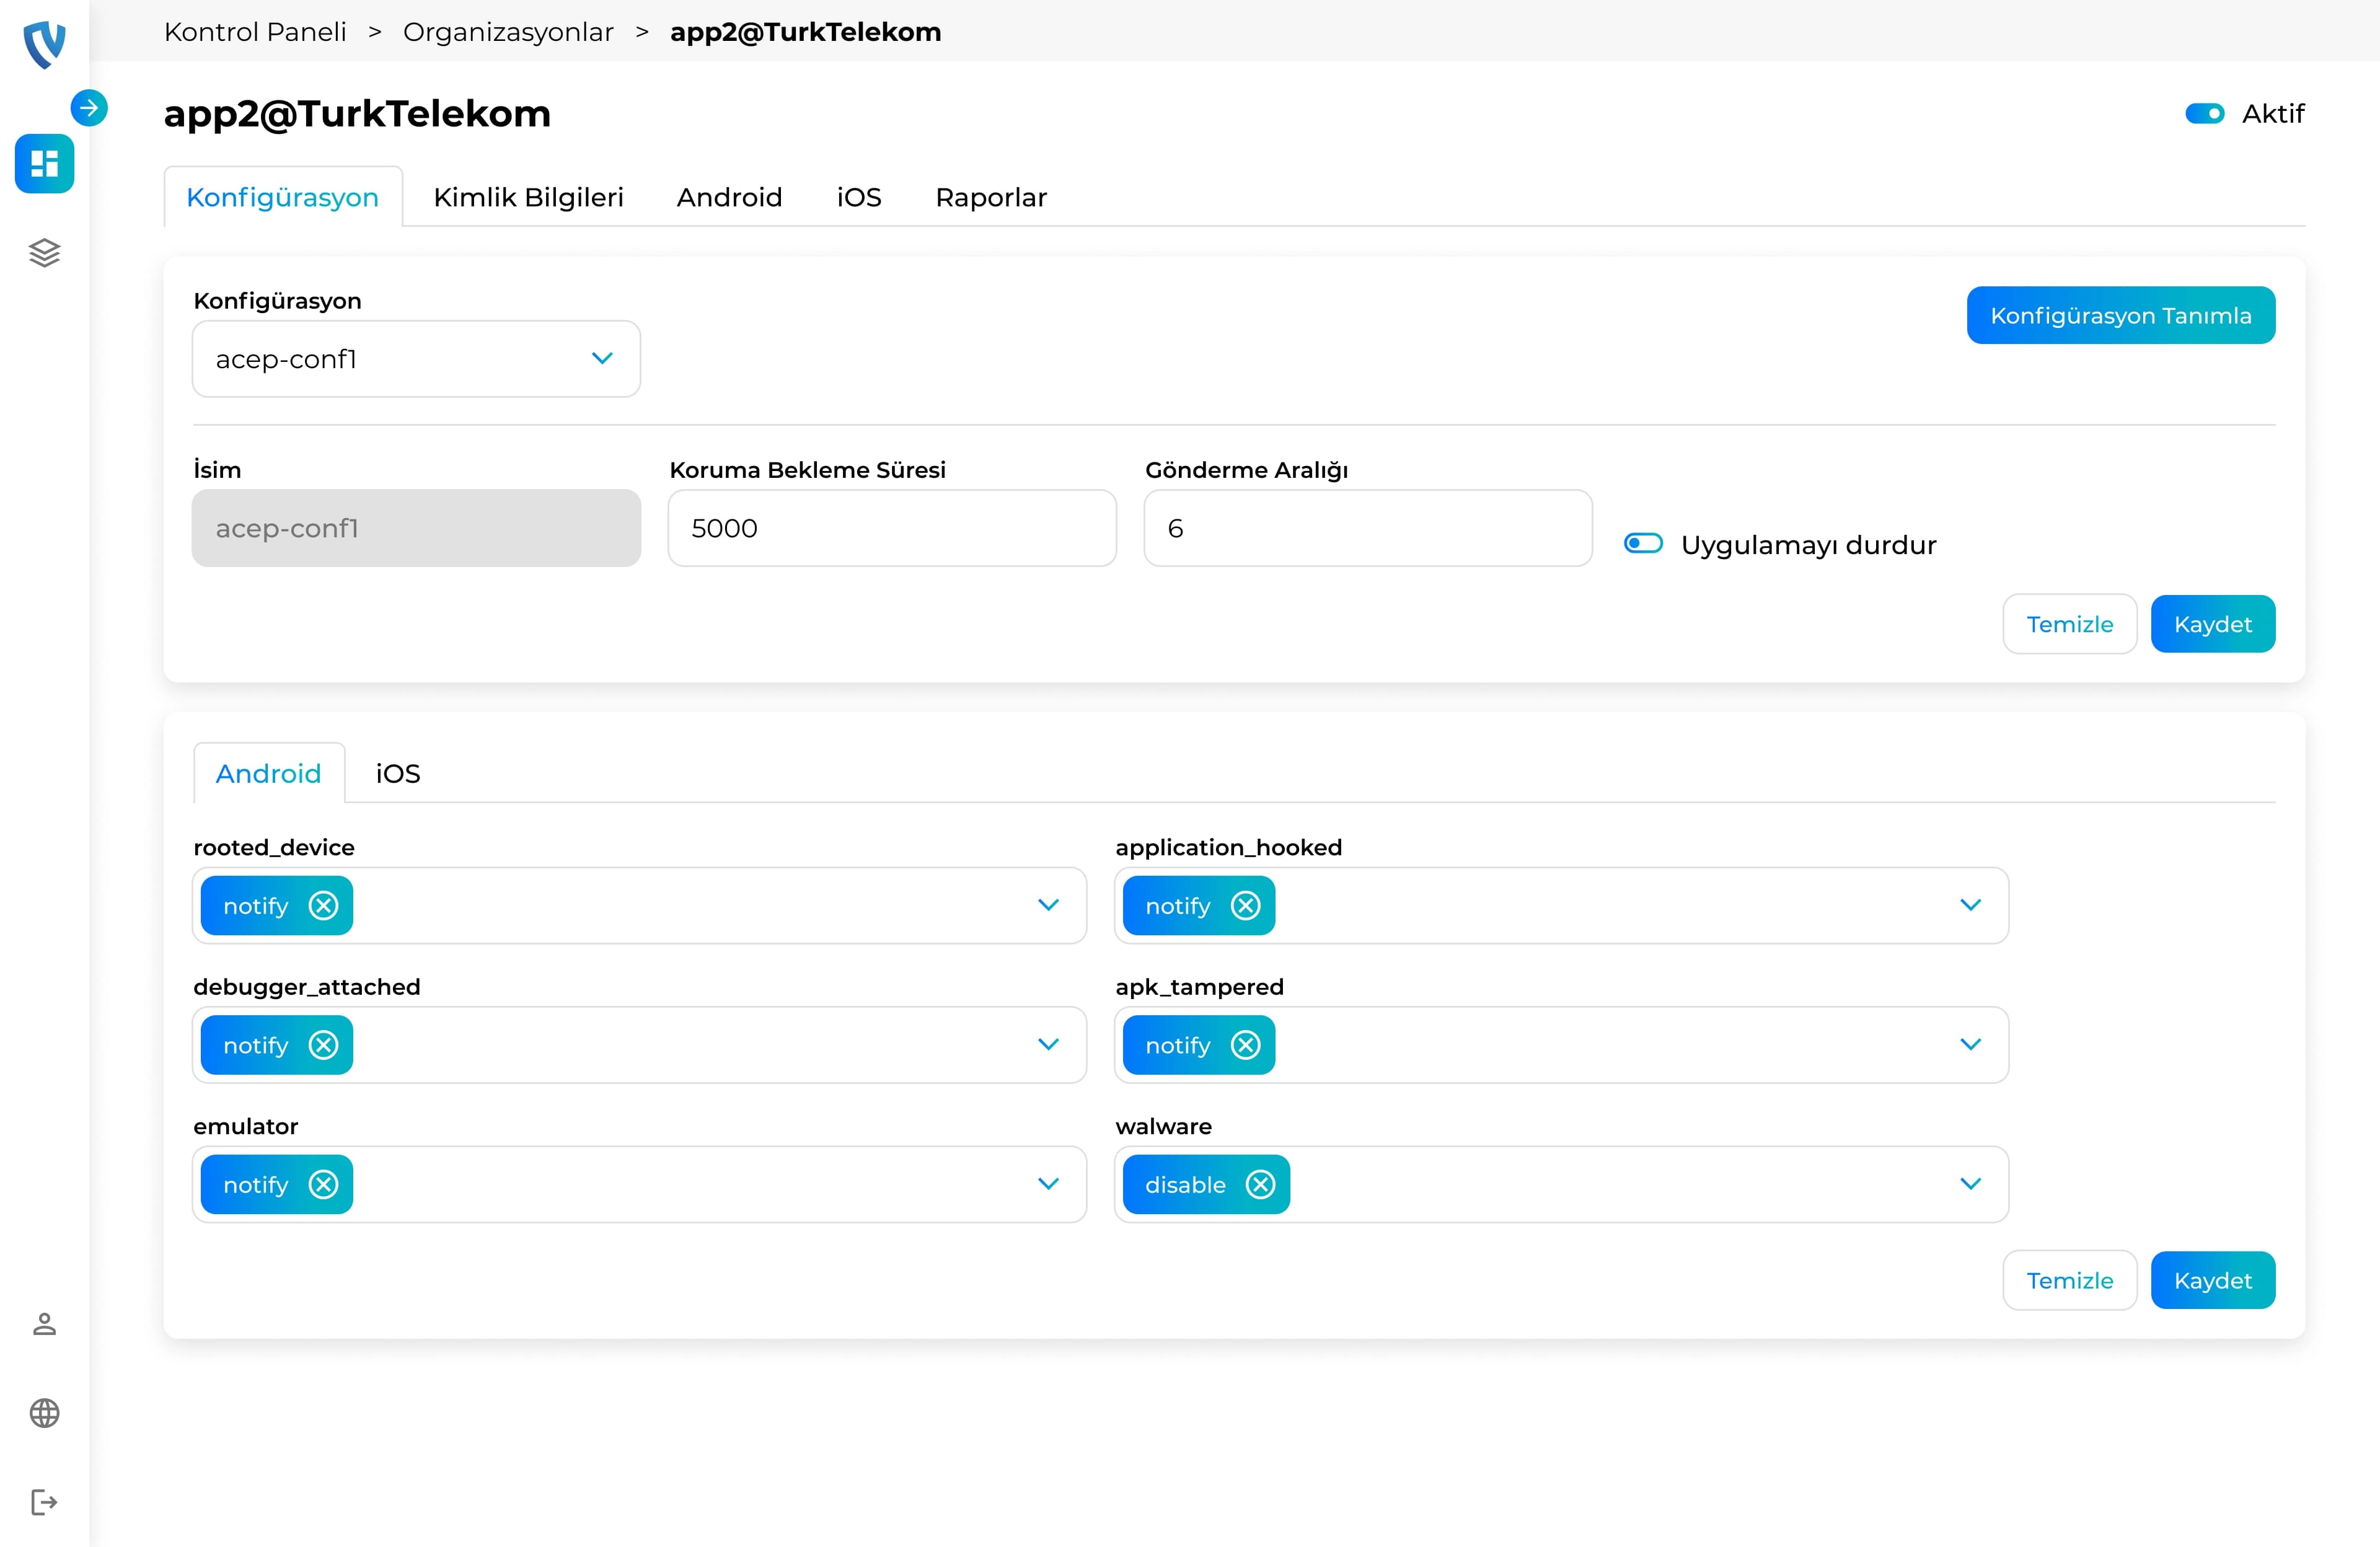
Task: Open the dashboard grid icon in the sidebar
Action: pyautogui.click(x=44, y=163)
